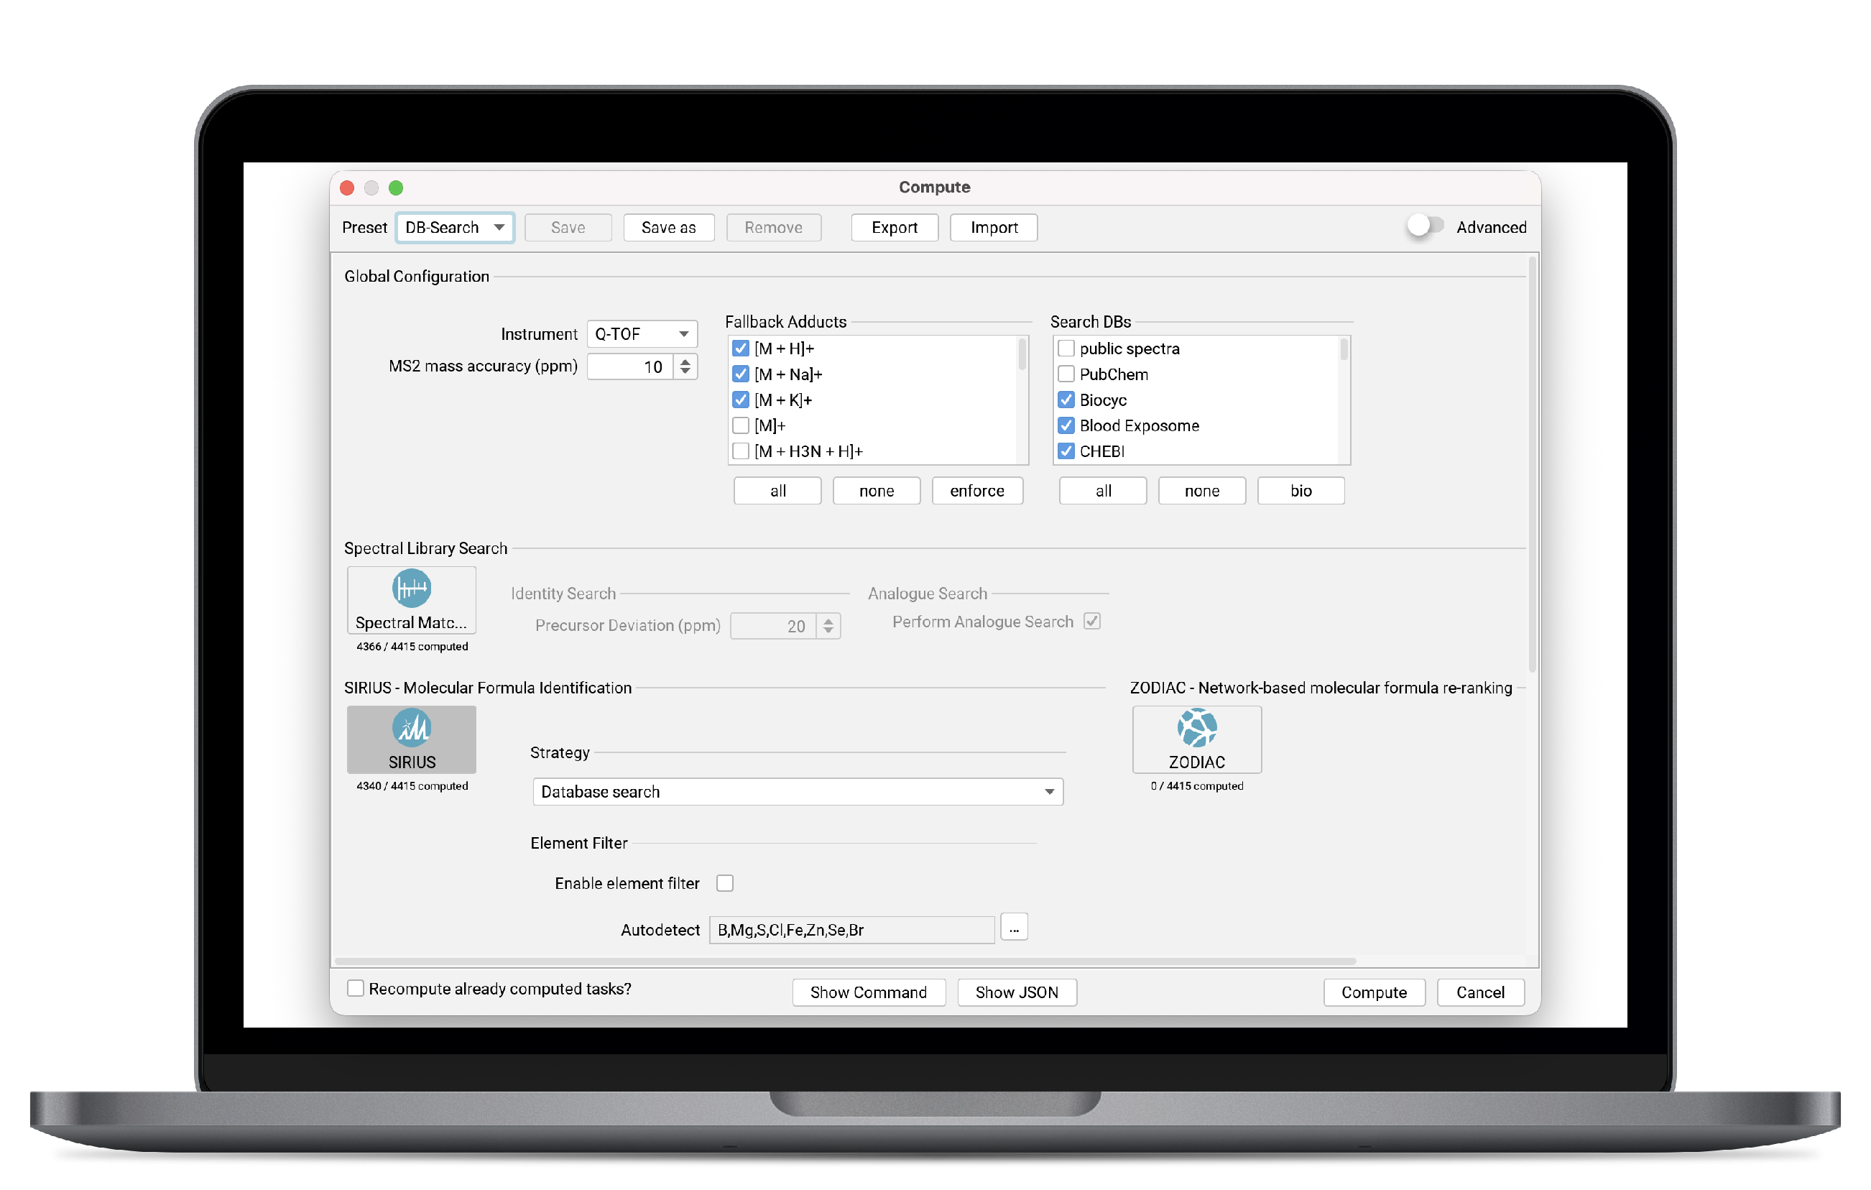
Task: Click the Save as button
Action: [668, 228]
